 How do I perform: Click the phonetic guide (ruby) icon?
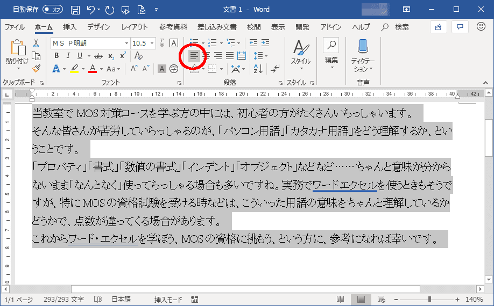162,43
